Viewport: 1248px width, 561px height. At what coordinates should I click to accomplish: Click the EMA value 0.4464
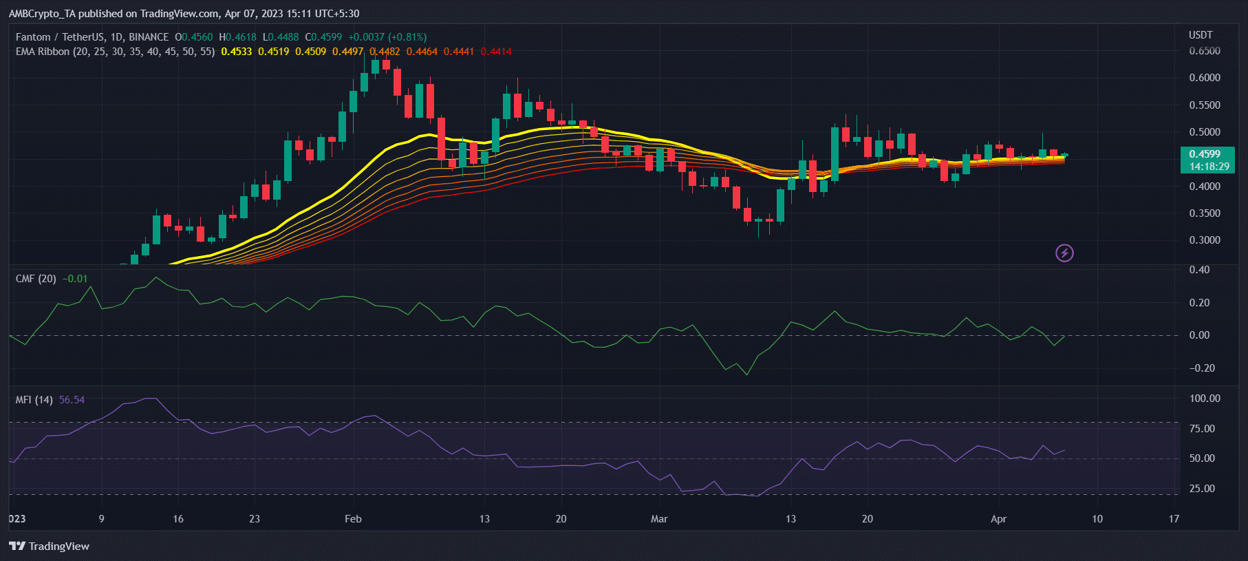click(x=422, y=52)
